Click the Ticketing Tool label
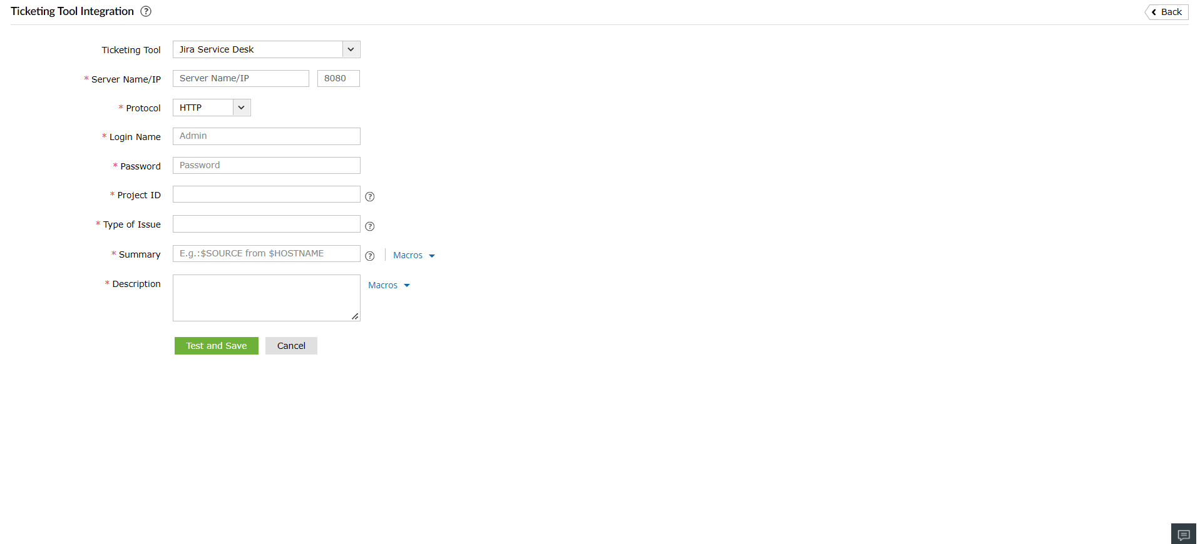The width and height of the screenshot is (1200, 544). click(131, 50)
